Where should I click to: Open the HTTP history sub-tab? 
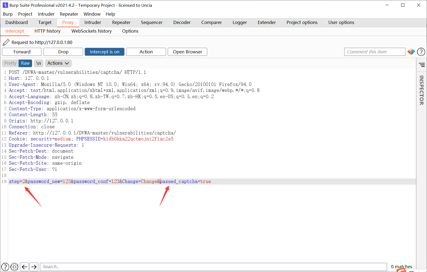point(47,31)
